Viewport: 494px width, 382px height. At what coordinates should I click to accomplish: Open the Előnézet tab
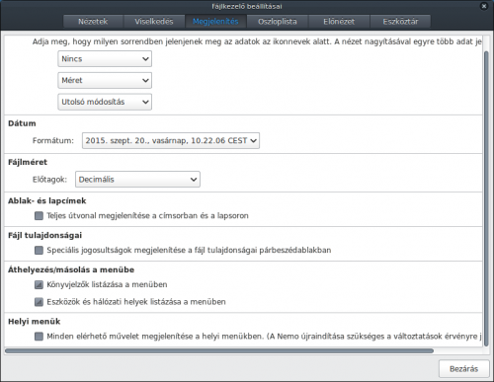(x=339, y=22)
